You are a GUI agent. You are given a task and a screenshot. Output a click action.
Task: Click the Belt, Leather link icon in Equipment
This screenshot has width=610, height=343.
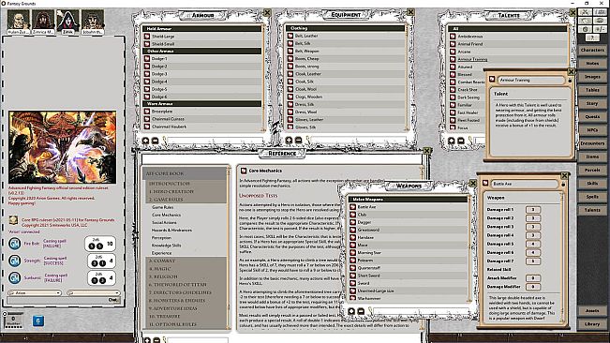[290, 36]
